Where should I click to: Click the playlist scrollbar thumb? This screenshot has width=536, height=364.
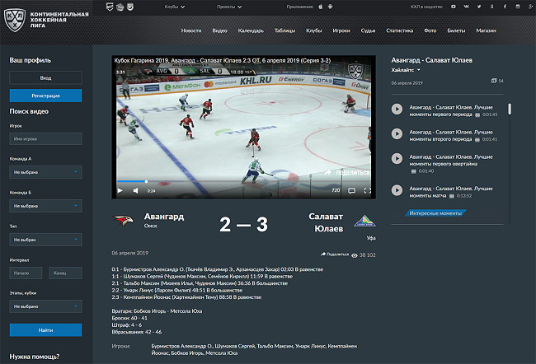510,109
